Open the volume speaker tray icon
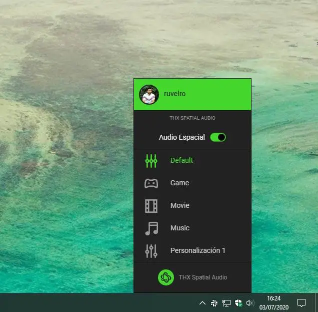318x312 pixels. [x=250, y=303]
